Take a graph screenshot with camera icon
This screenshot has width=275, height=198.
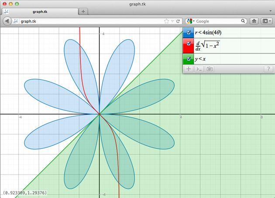(x=210, y=69)
